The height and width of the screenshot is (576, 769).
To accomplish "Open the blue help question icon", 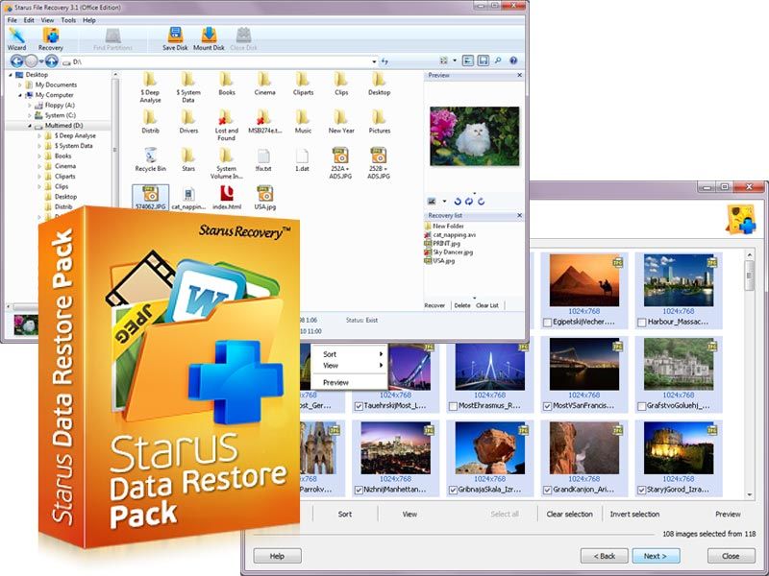I will pyautogui.click(x=513, y=60).
